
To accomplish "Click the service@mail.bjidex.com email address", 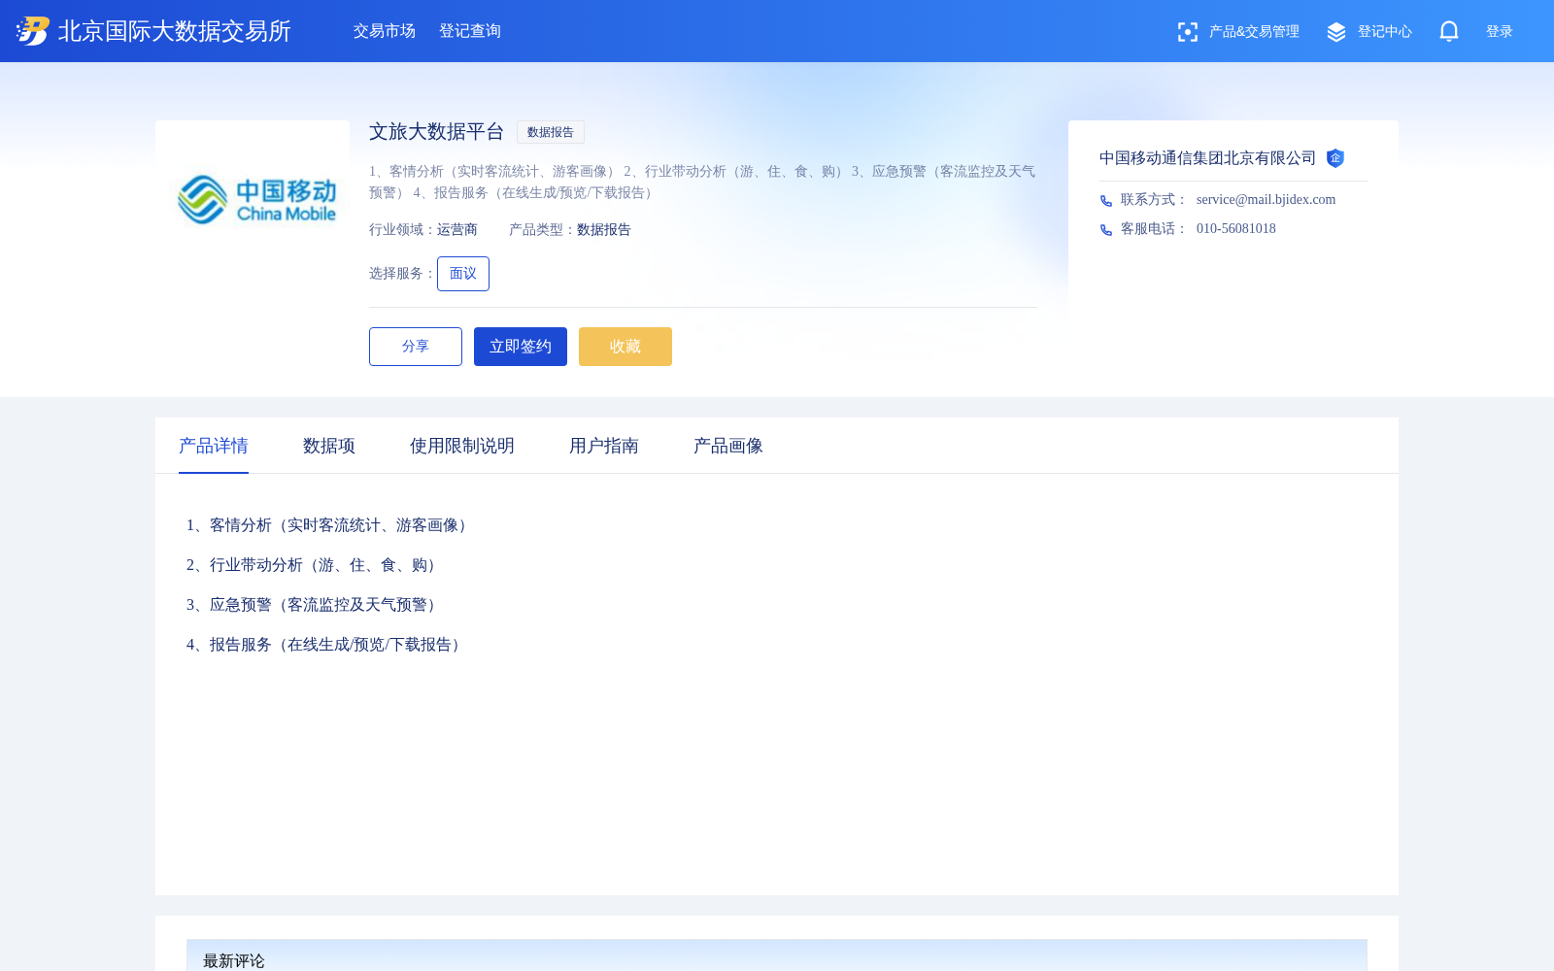I will point(1267,200).
